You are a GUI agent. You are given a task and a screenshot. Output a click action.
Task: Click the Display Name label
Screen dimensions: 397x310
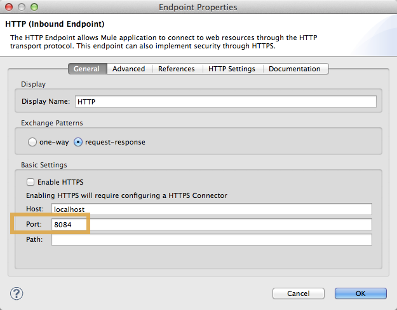pos(46,101)
